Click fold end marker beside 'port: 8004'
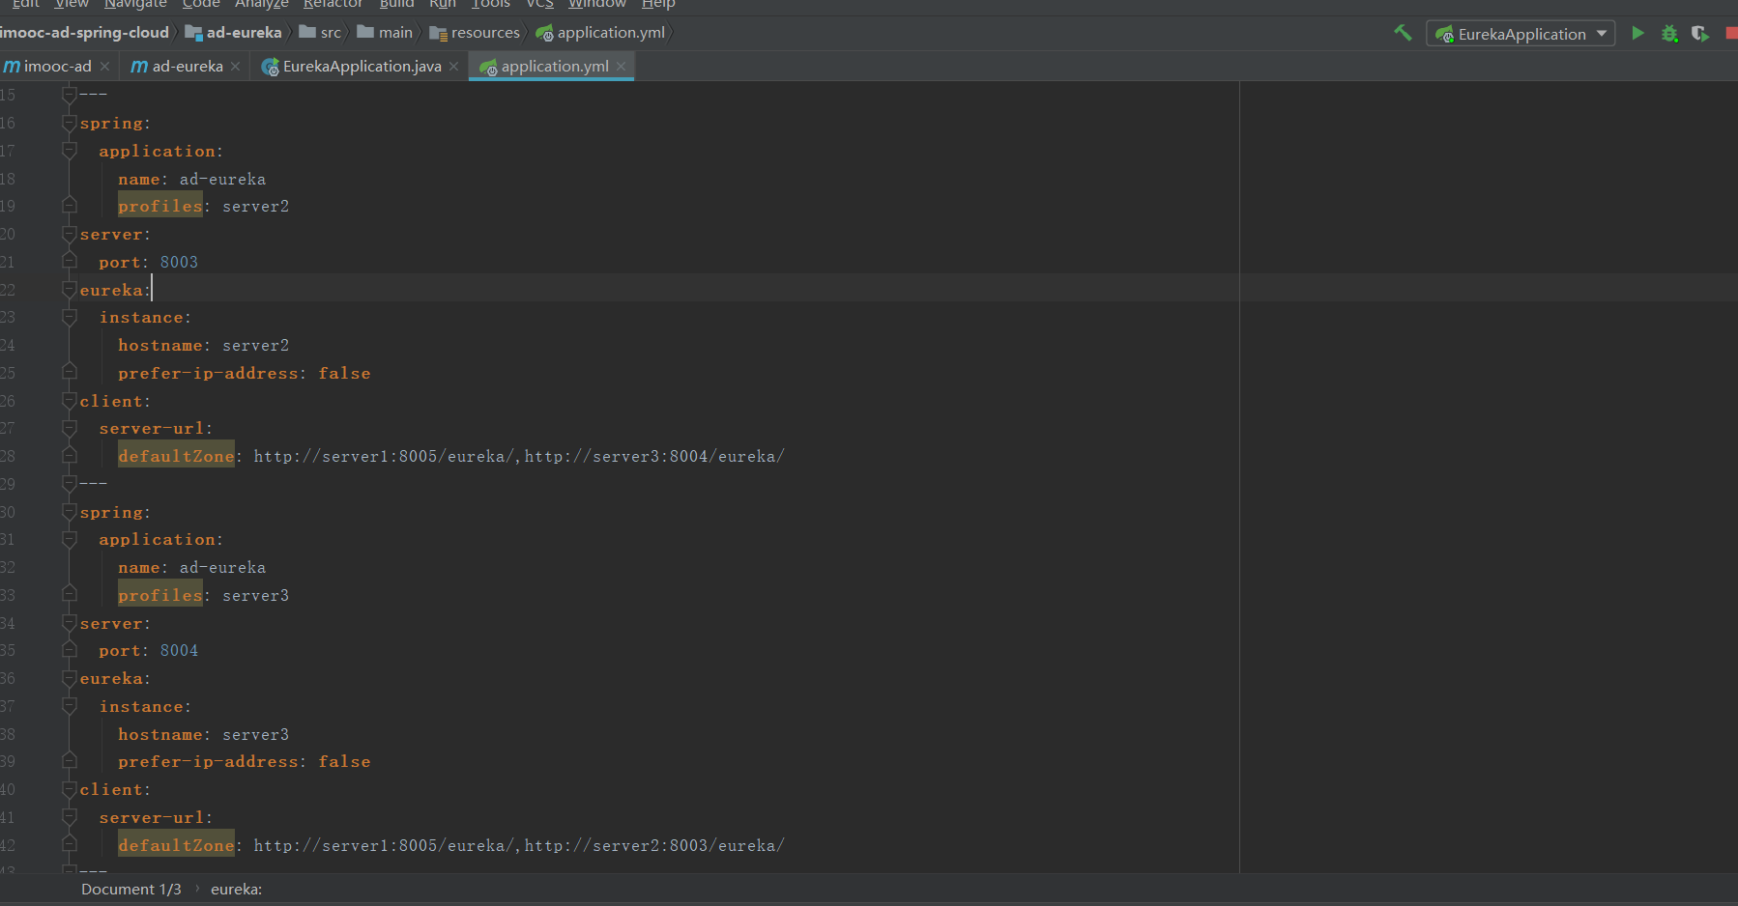The width and height of the screenshot is (1738, 906). tap(70, 651)
